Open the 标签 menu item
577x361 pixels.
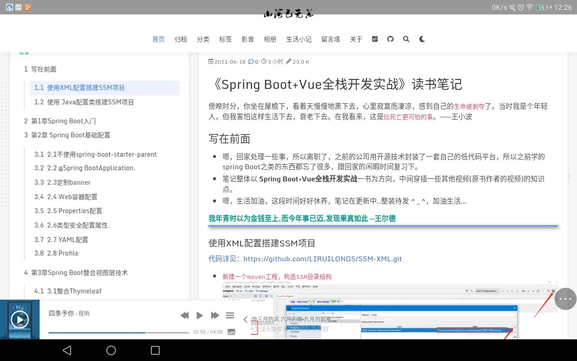click(x=225, y=39)
